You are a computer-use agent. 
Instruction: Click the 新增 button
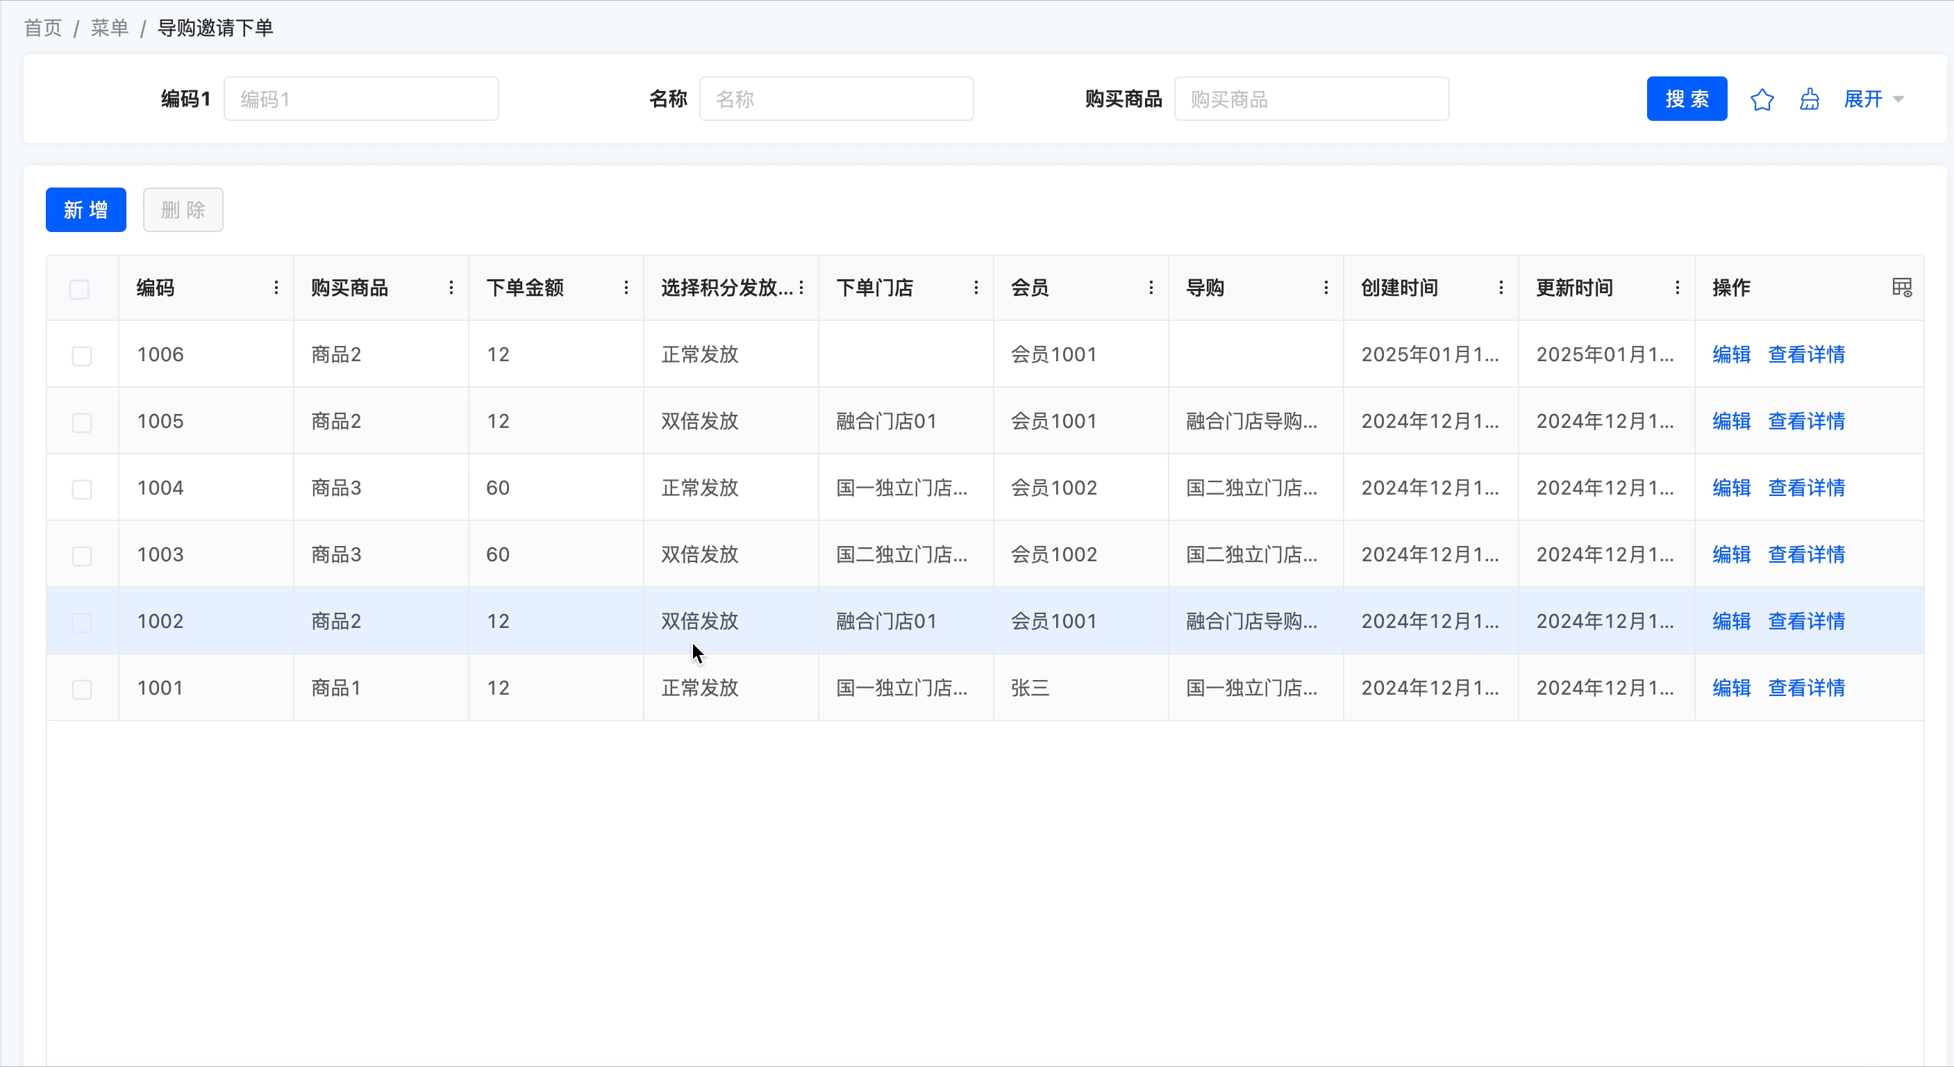click(x=85, y=210)
